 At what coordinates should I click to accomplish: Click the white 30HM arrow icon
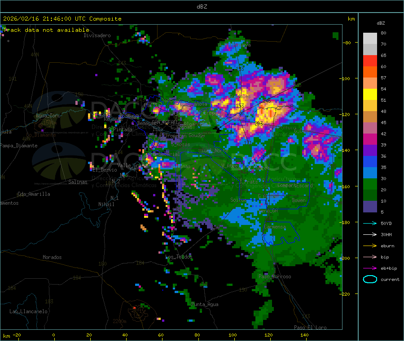[370, 234]
